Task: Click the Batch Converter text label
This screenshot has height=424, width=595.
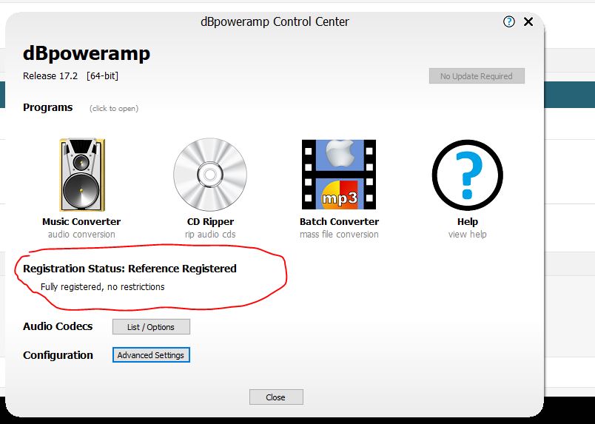Action: [x=339, y=221]
